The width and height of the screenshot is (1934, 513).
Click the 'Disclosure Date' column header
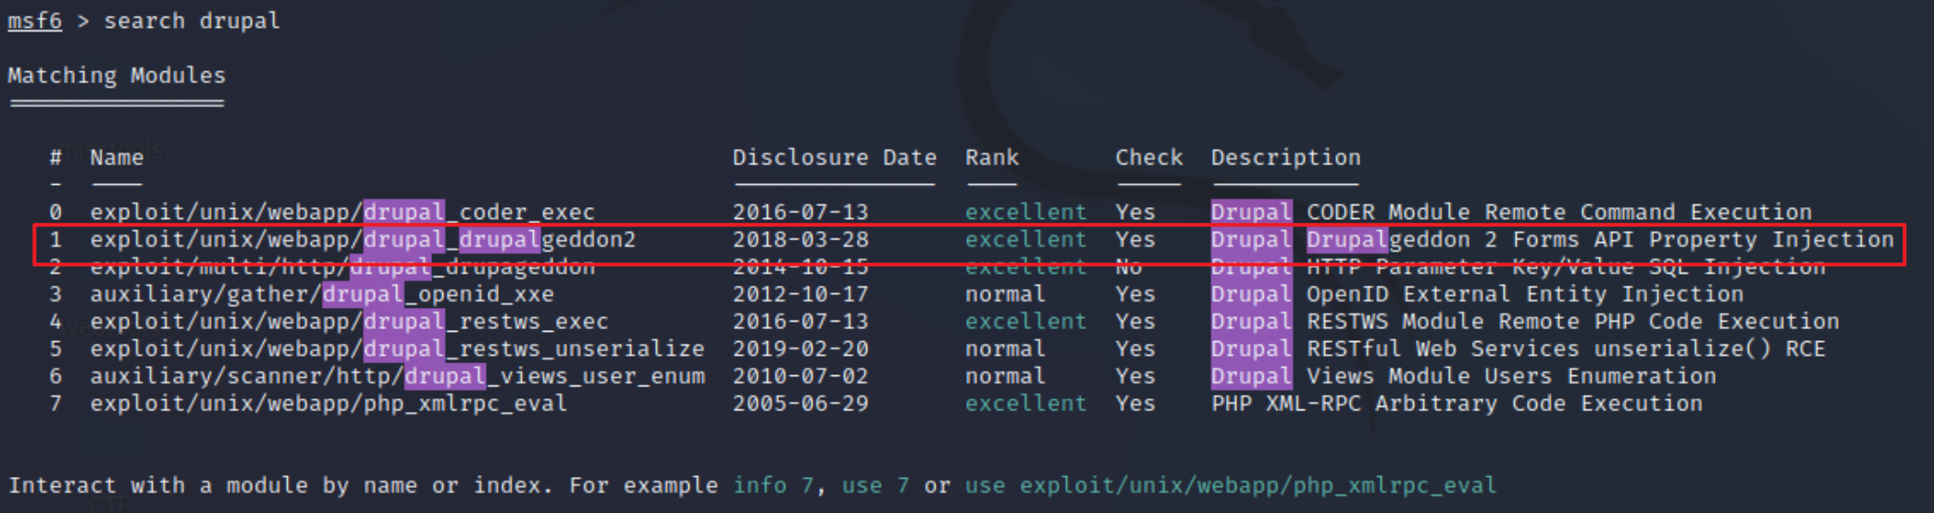pos(835,157)
